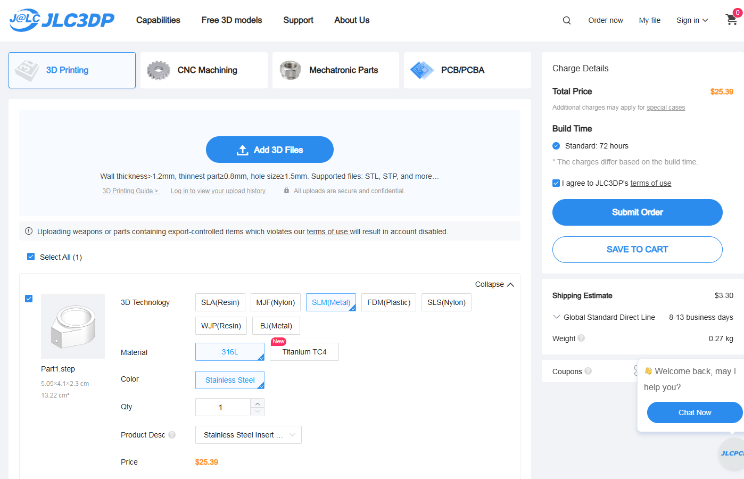The height and width of the screenshot is (479, 744).
Task: Open the Capabilities menu
Action: [158, 20]
